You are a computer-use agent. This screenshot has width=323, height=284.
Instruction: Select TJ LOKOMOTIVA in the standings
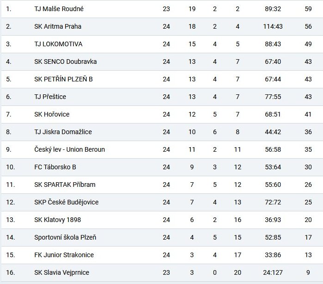[58, 44]
